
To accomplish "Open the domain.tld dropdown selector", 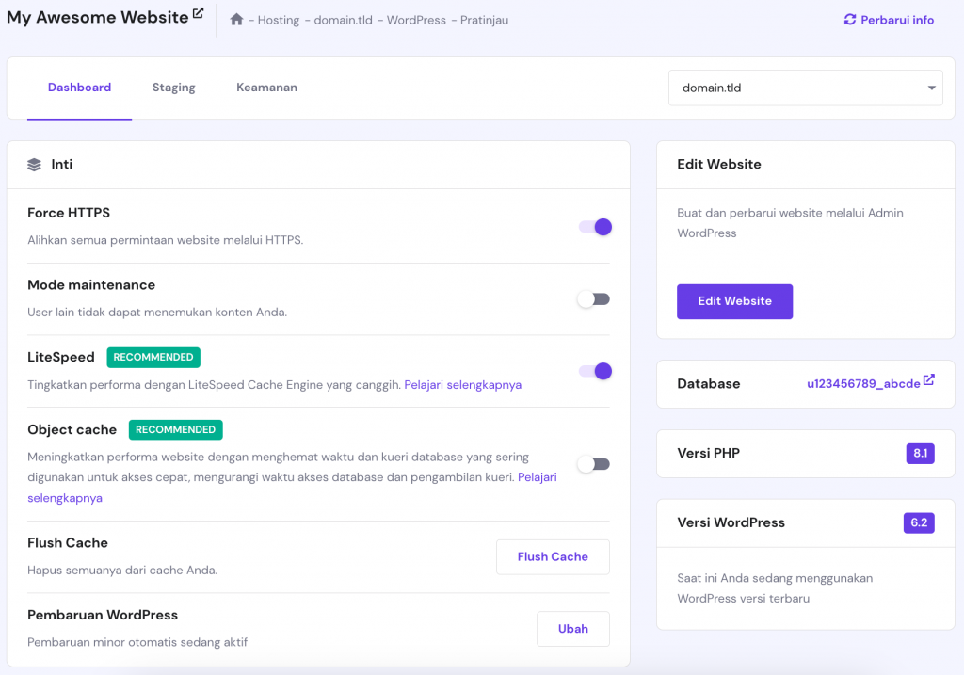I will (805, 87).
